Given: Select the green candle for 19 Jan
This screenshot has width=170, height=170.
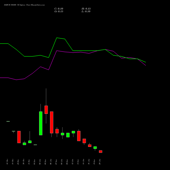Looking at the screenshot, I should click(95, 148).
